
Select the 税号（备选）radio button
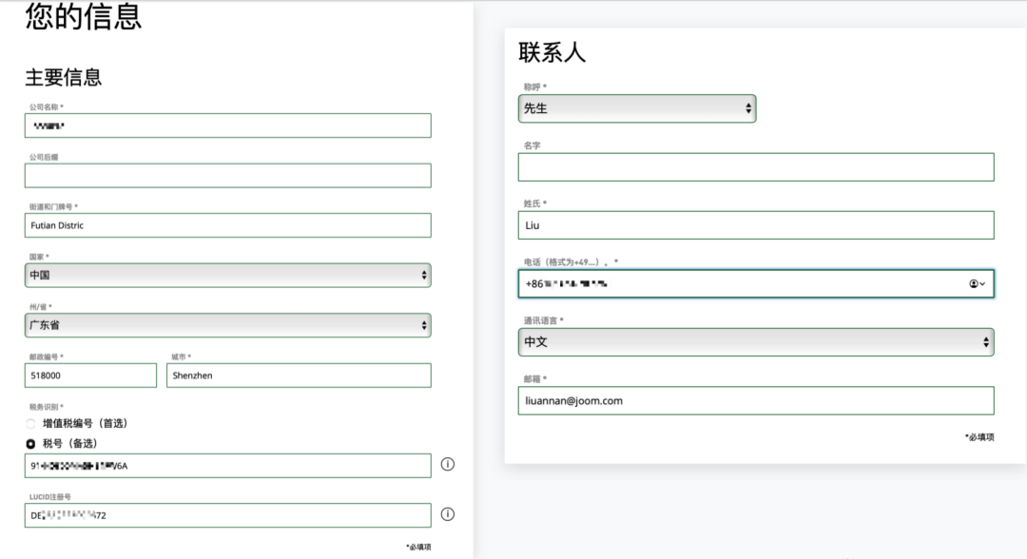[30, 444]
